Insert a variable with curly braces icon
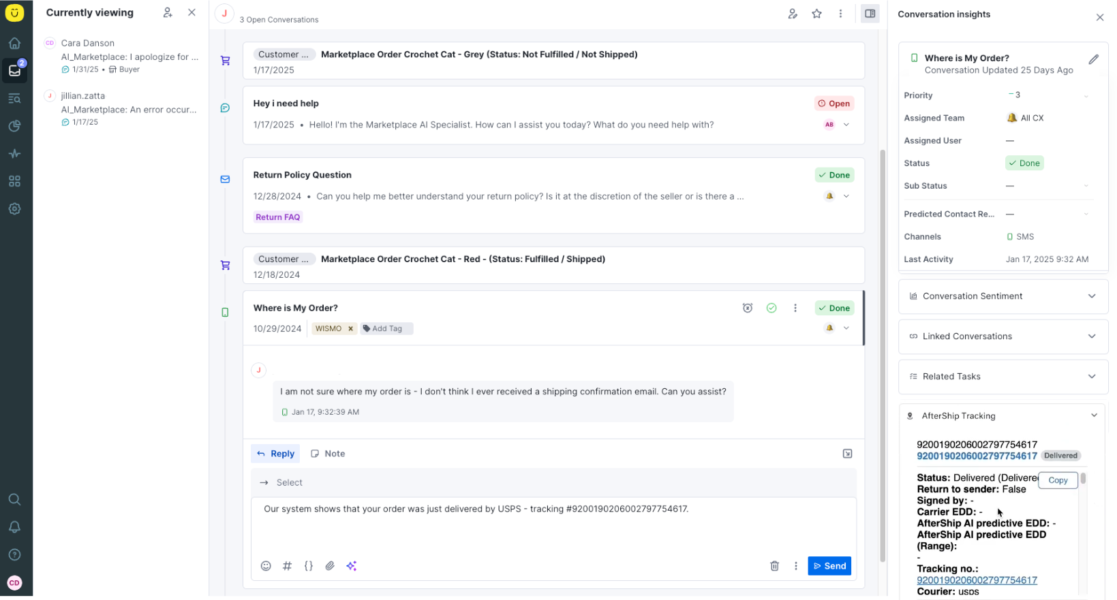 309,566
